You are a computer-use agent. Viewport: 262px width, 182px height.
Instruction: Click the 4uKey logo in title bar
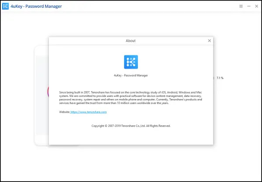point(5,6)
